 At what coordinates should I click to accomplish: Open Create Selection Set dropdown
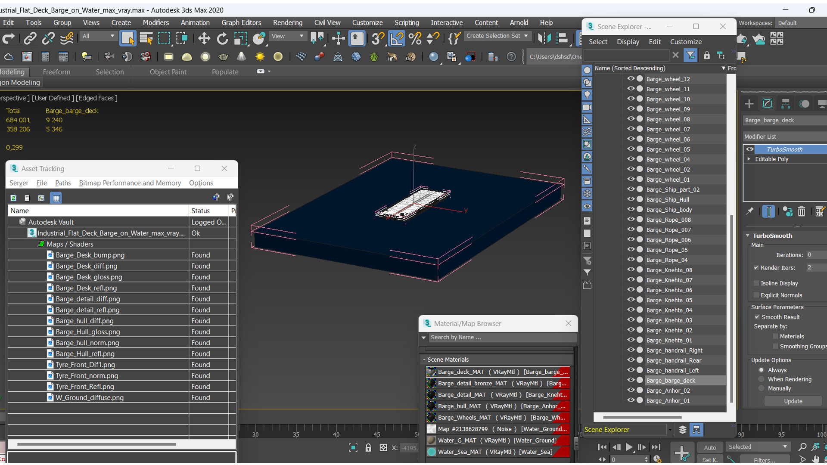[497, 36]
